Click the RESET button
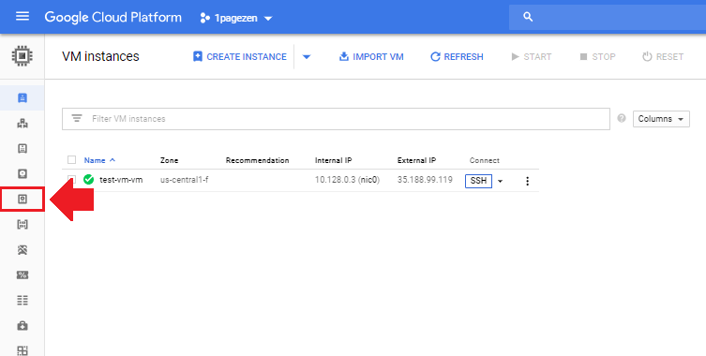 point(663,57)
